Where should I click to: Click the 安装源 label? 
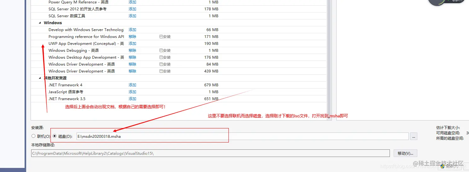38,128
